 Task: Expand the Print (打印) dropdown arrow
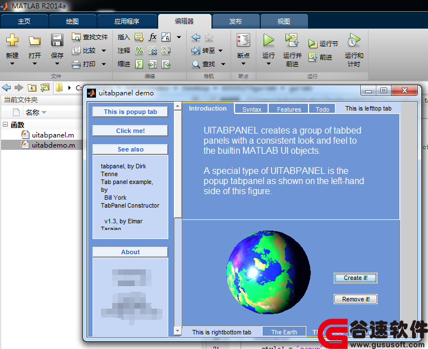click(104, 64)
